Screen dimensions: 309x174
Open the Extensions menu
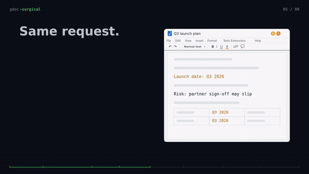point(238,41)
